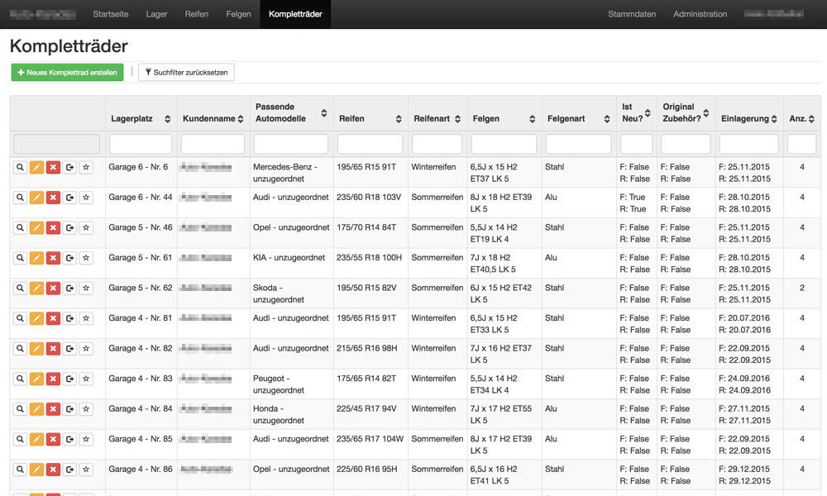Image resolution: width=827 pixels, height=496 pixels.
Task: Mark Garage 4 - Nr. 86 with star
Action: [86, 470]
